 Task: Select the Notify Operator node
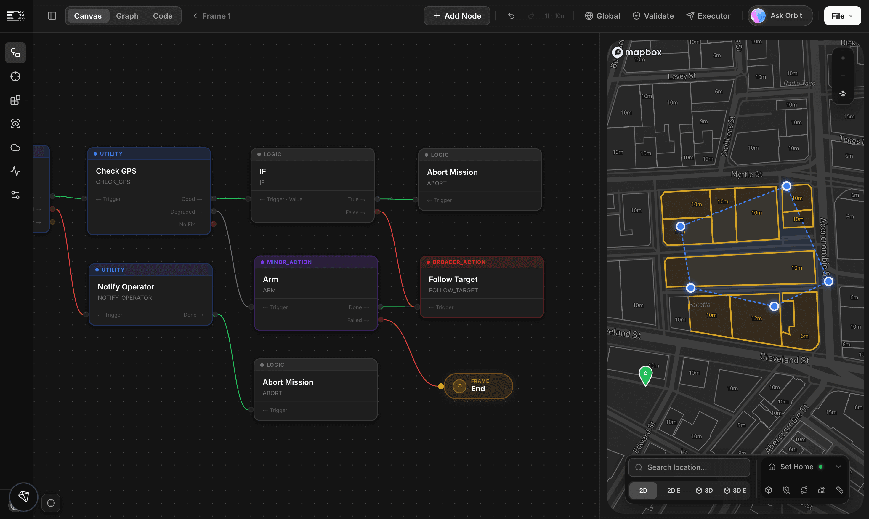point(151,294)
